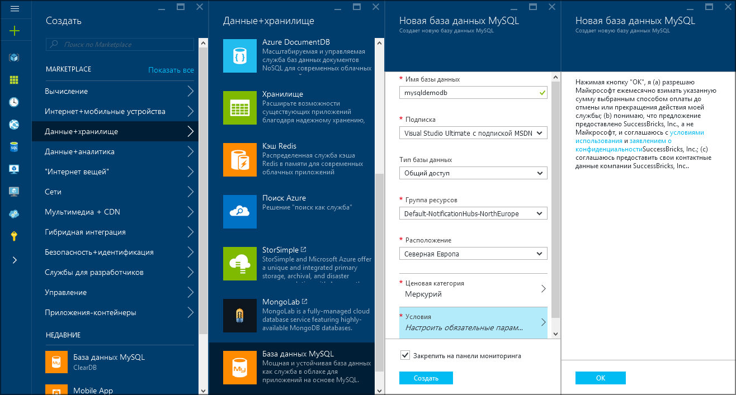
Task: Select the globe web apps icon
Action: click(15, 125)
